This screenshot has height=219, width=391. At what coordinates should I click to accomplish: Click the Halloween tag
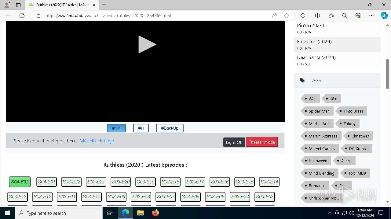point(316,161)
